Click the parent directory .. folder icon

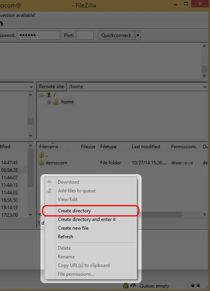(42, 155)
